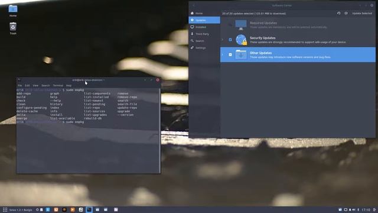
Task: Open Installed in the Software Center sidebar
Action: tap(204, 27)
